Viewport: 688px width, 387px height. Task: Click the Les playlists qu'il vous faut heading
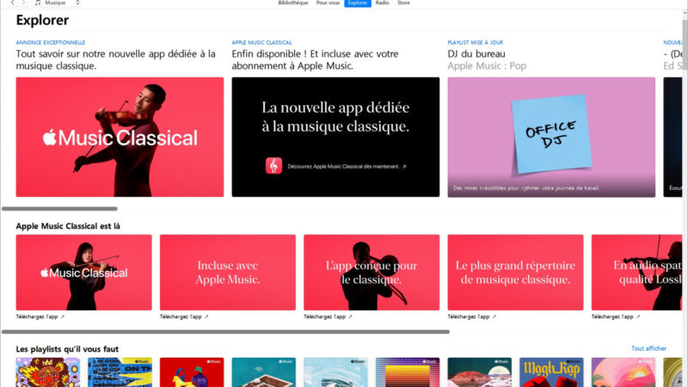pos(67,349)
